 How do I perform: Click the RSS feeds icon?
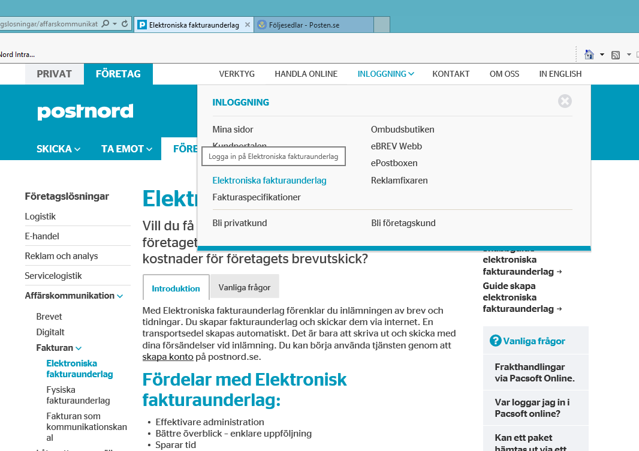(x=616, y=55)
